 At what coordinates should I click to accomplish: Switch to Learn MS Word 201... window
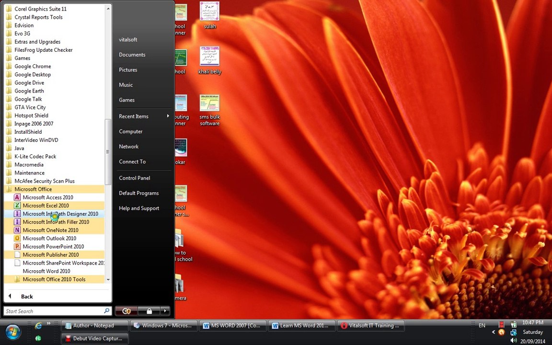point(302,326)
